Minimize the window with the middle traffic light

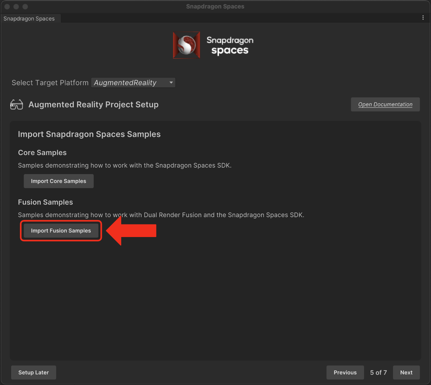[x=16, y=6]
